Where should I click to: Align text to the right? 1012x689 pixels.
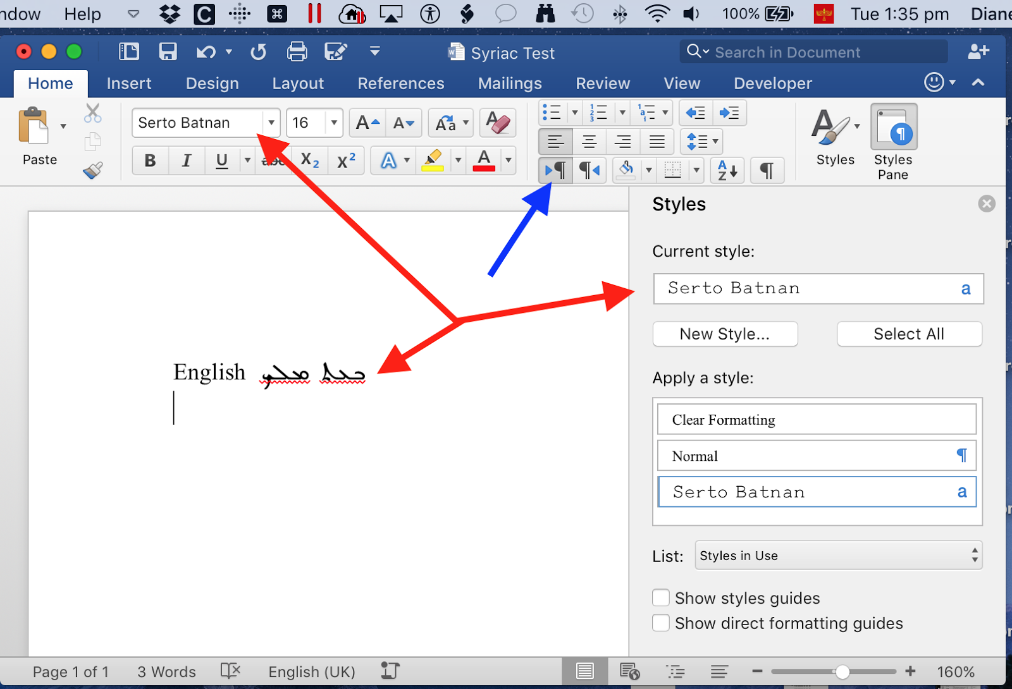(x=623, y=142)
